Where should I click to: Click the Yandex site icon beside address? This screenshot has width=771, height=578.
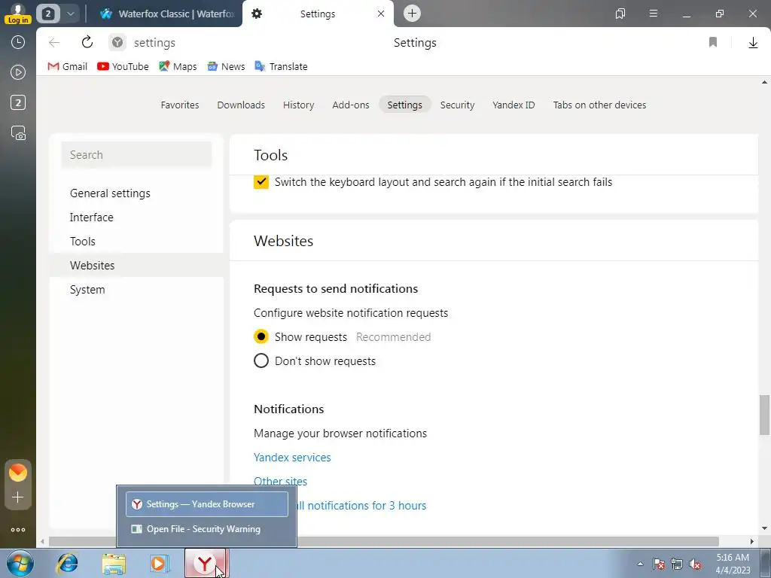pos(117,43)
